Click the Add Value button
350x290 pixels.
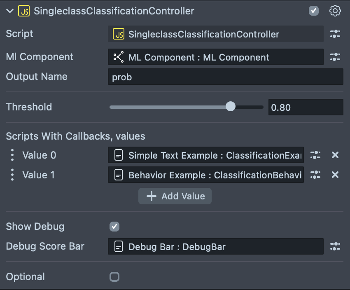click(175, 196)
